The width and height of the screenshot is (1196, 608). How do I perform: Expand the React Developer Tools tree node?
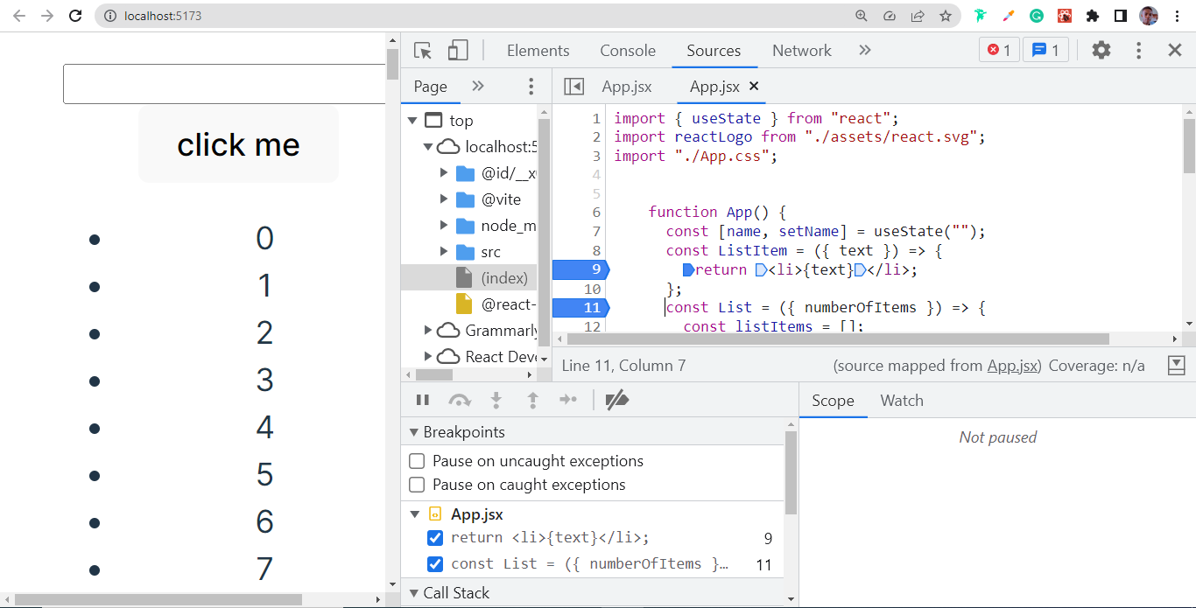pyautogui.click(x=428, y=357)
